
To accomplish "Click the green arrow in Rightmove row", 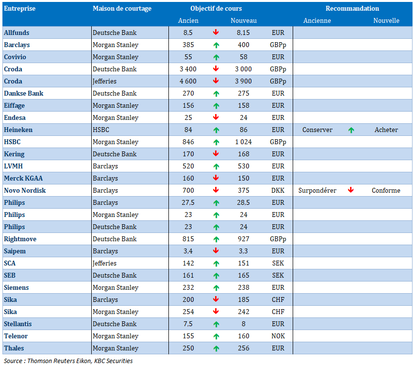I will click(216, 239).
